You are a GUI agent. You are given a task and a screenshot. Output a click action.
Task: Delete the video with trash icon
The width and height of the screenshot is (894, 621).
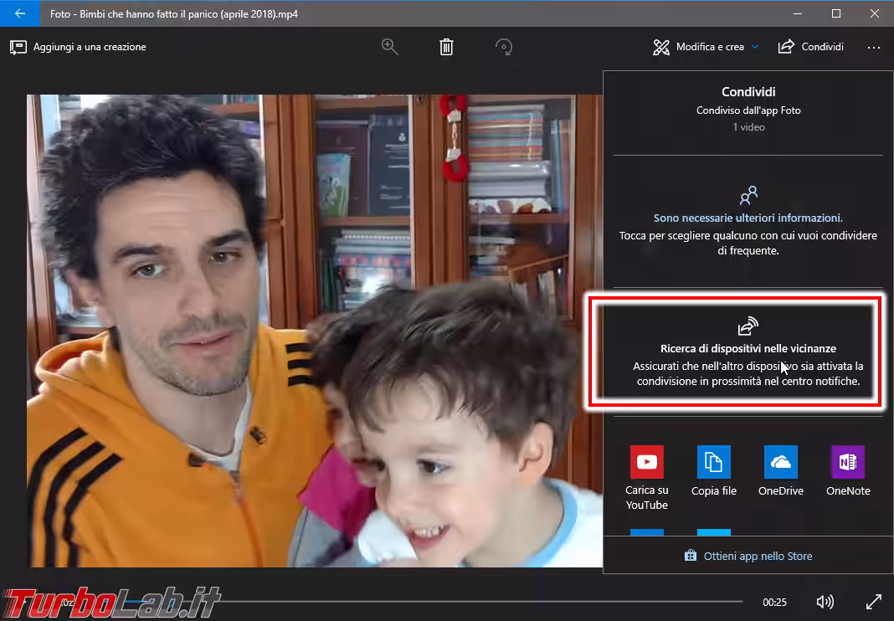point(447,47)
